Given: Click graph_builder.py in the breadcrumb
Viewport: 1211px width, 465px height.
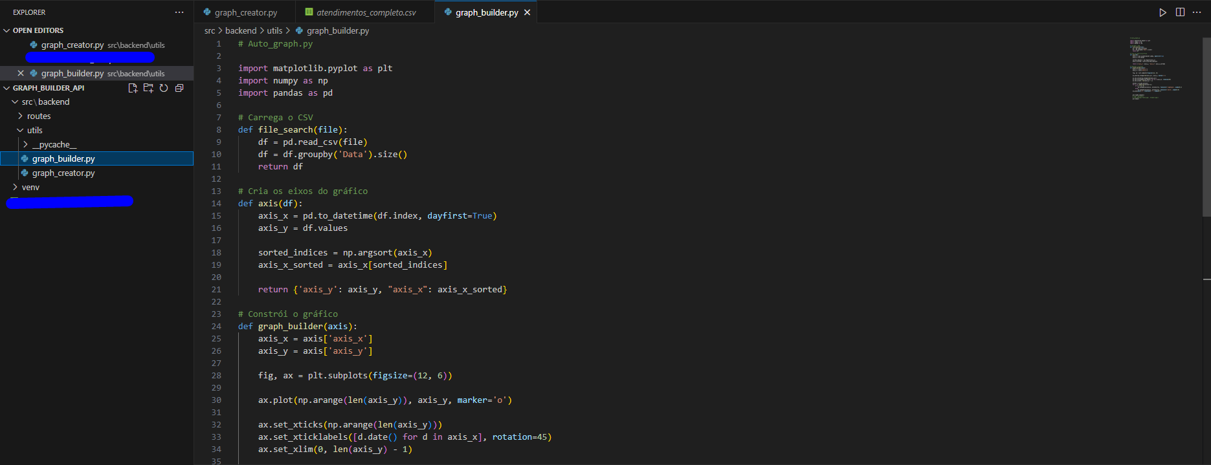Looking at the screenshot, I should pyautogui.click(x=337, y=30).
